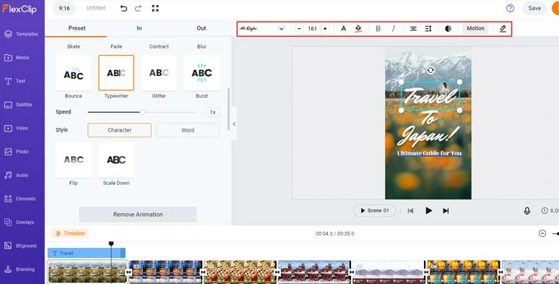This screenshot has width=559, height=284.
Task: Switch to the In animation tab
Action: [x=139, y=28]
